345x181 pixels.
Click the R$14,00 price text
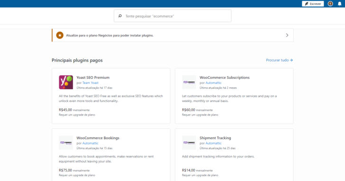(188, 170)
